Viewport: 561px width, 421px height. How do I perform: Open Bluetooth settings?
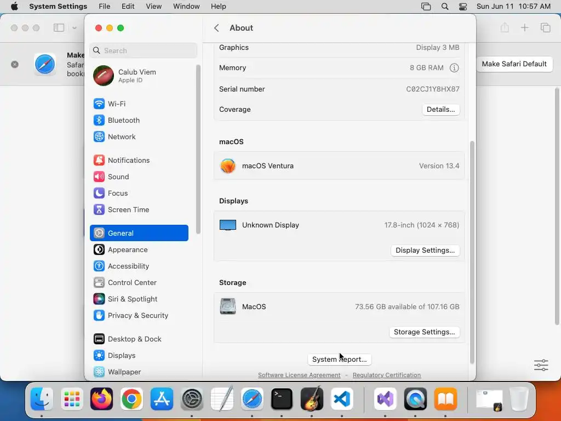[x=139, y=120]
